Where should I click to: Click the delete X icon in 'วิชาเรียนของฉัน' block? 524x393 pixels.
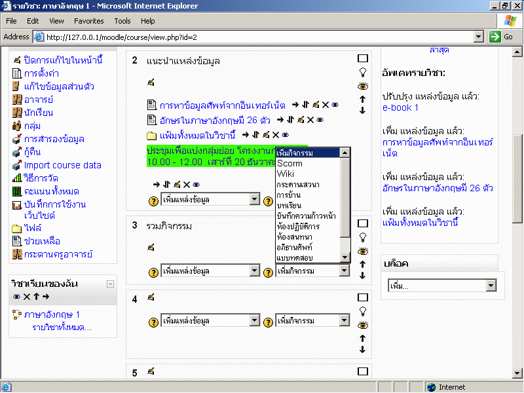click(x=27, y=297)
